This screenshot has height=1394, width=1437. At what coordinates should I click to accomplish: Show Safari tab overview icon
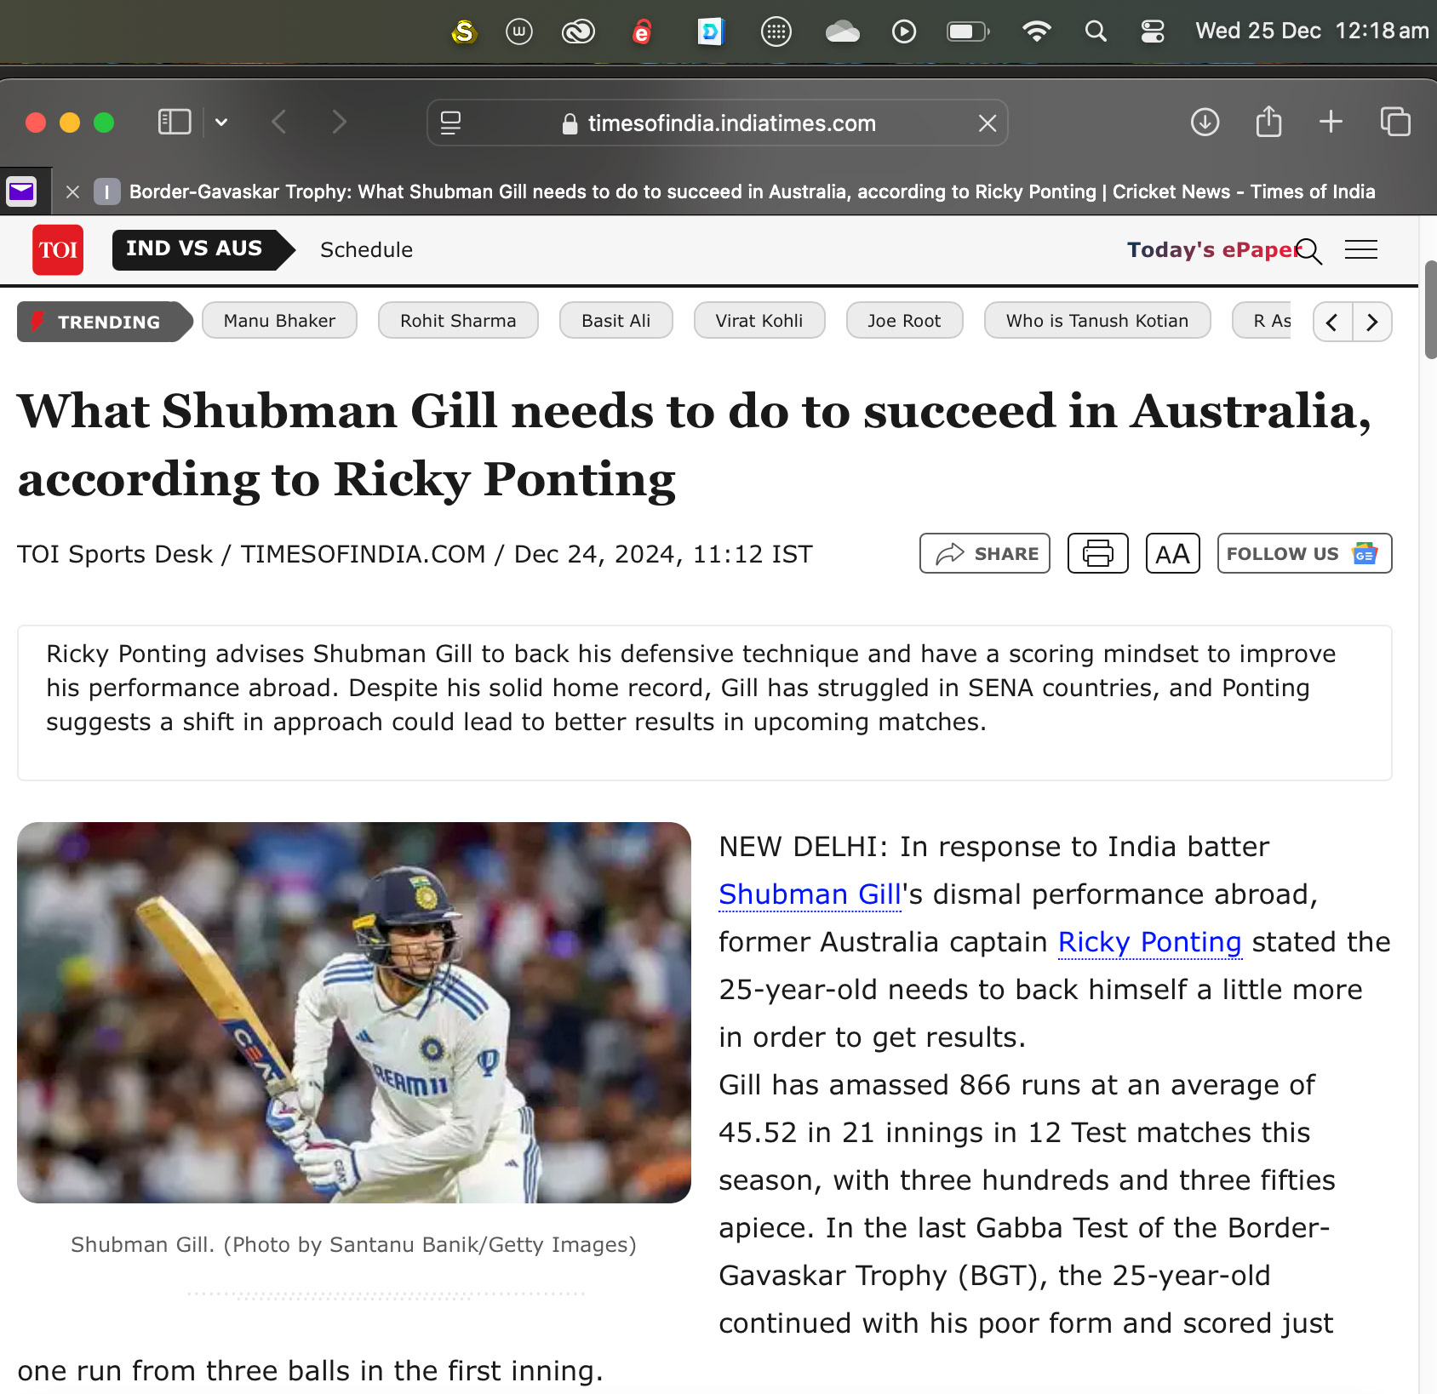tap(1395, 123)
